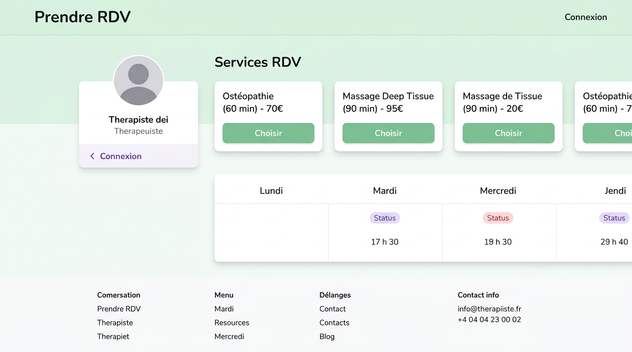Open the Blog footer link
632x352 pixels.
(327, 336)
